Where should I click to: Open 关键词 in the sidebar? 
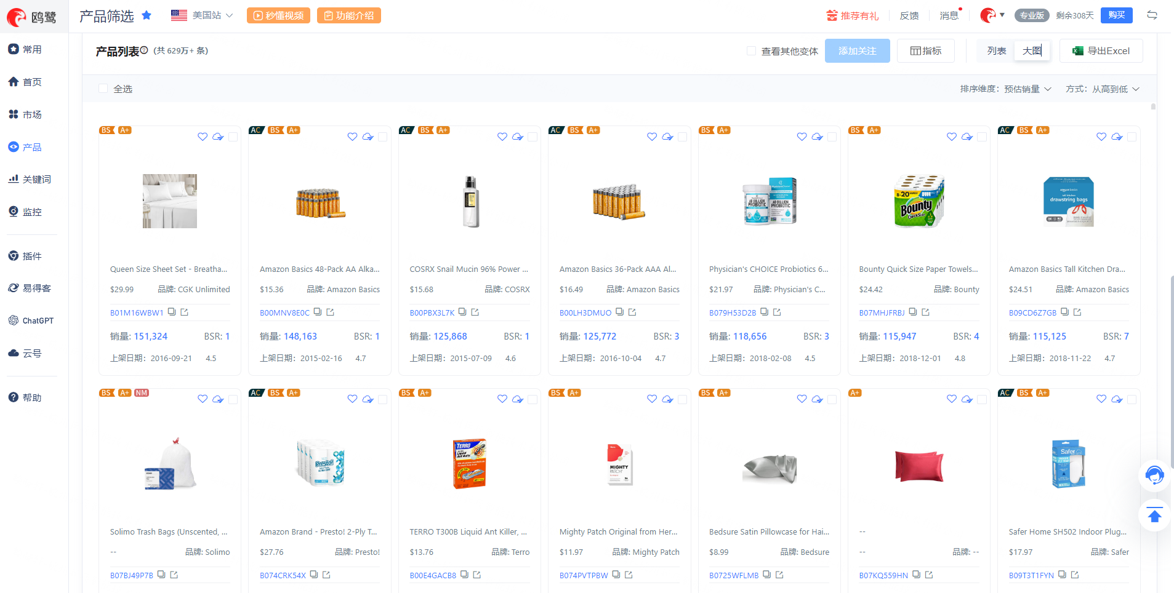click(30, 179)
